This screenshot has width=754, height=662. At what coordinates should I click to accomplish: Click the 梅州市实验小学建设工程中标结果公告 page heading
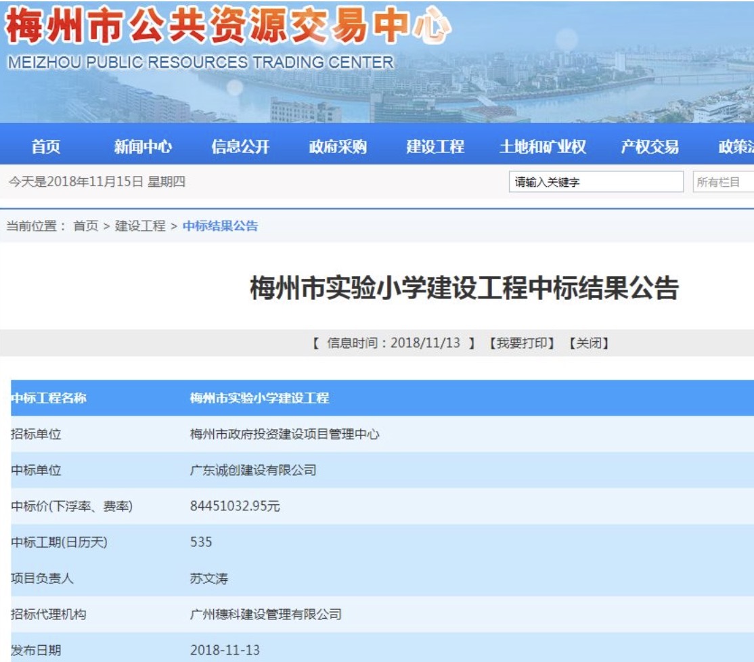click(464, 288)
